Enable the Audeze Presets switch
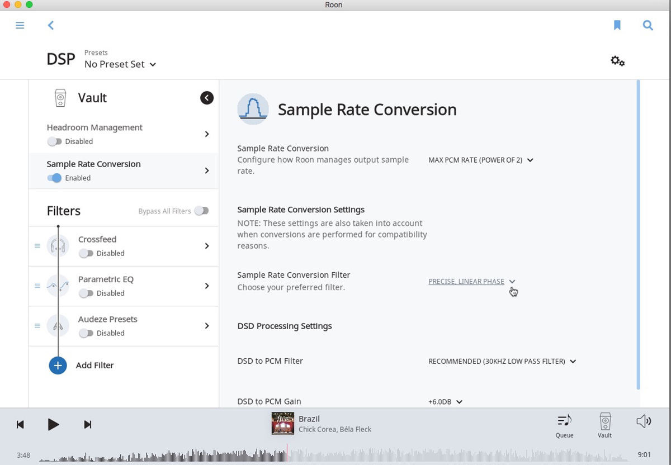Screen dimensions: 671x465 point(86,333)
